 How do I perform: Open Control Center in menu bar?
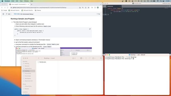(x=163, y=1)
